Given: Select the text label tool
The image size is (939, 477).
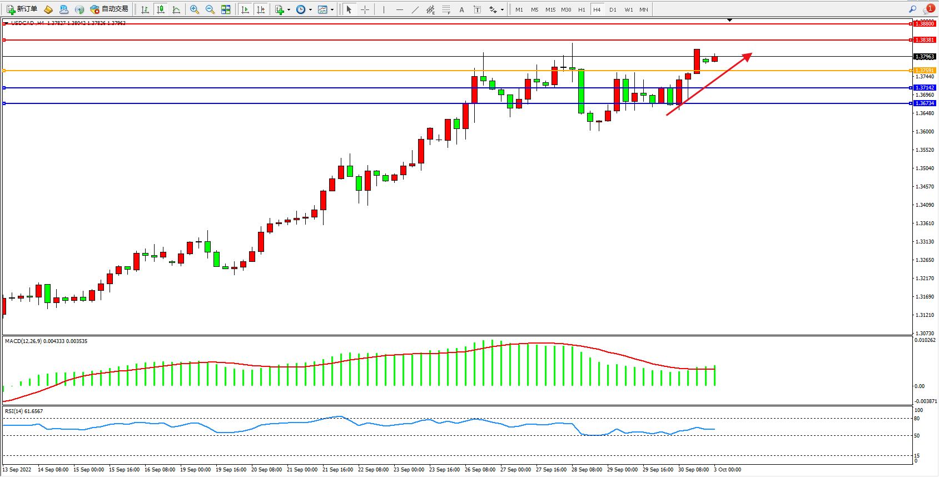Looking at the screenshot, I should 477,9.
